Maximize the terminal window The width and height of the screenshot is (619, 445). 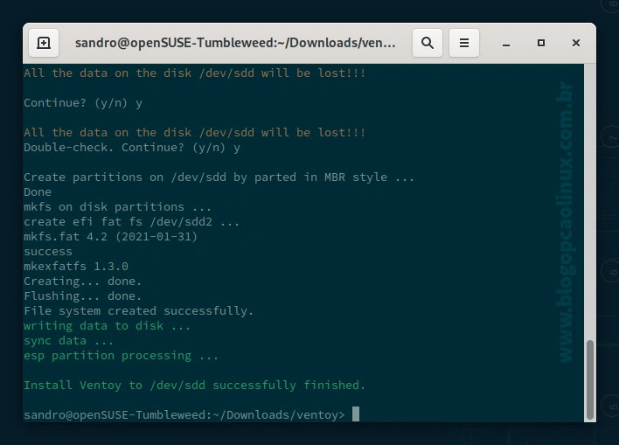pos(541,43)
